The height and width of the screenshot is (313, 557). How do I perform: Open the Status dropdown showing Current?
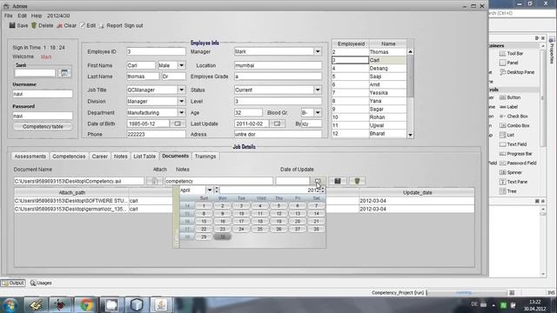(x=318, y=90)
